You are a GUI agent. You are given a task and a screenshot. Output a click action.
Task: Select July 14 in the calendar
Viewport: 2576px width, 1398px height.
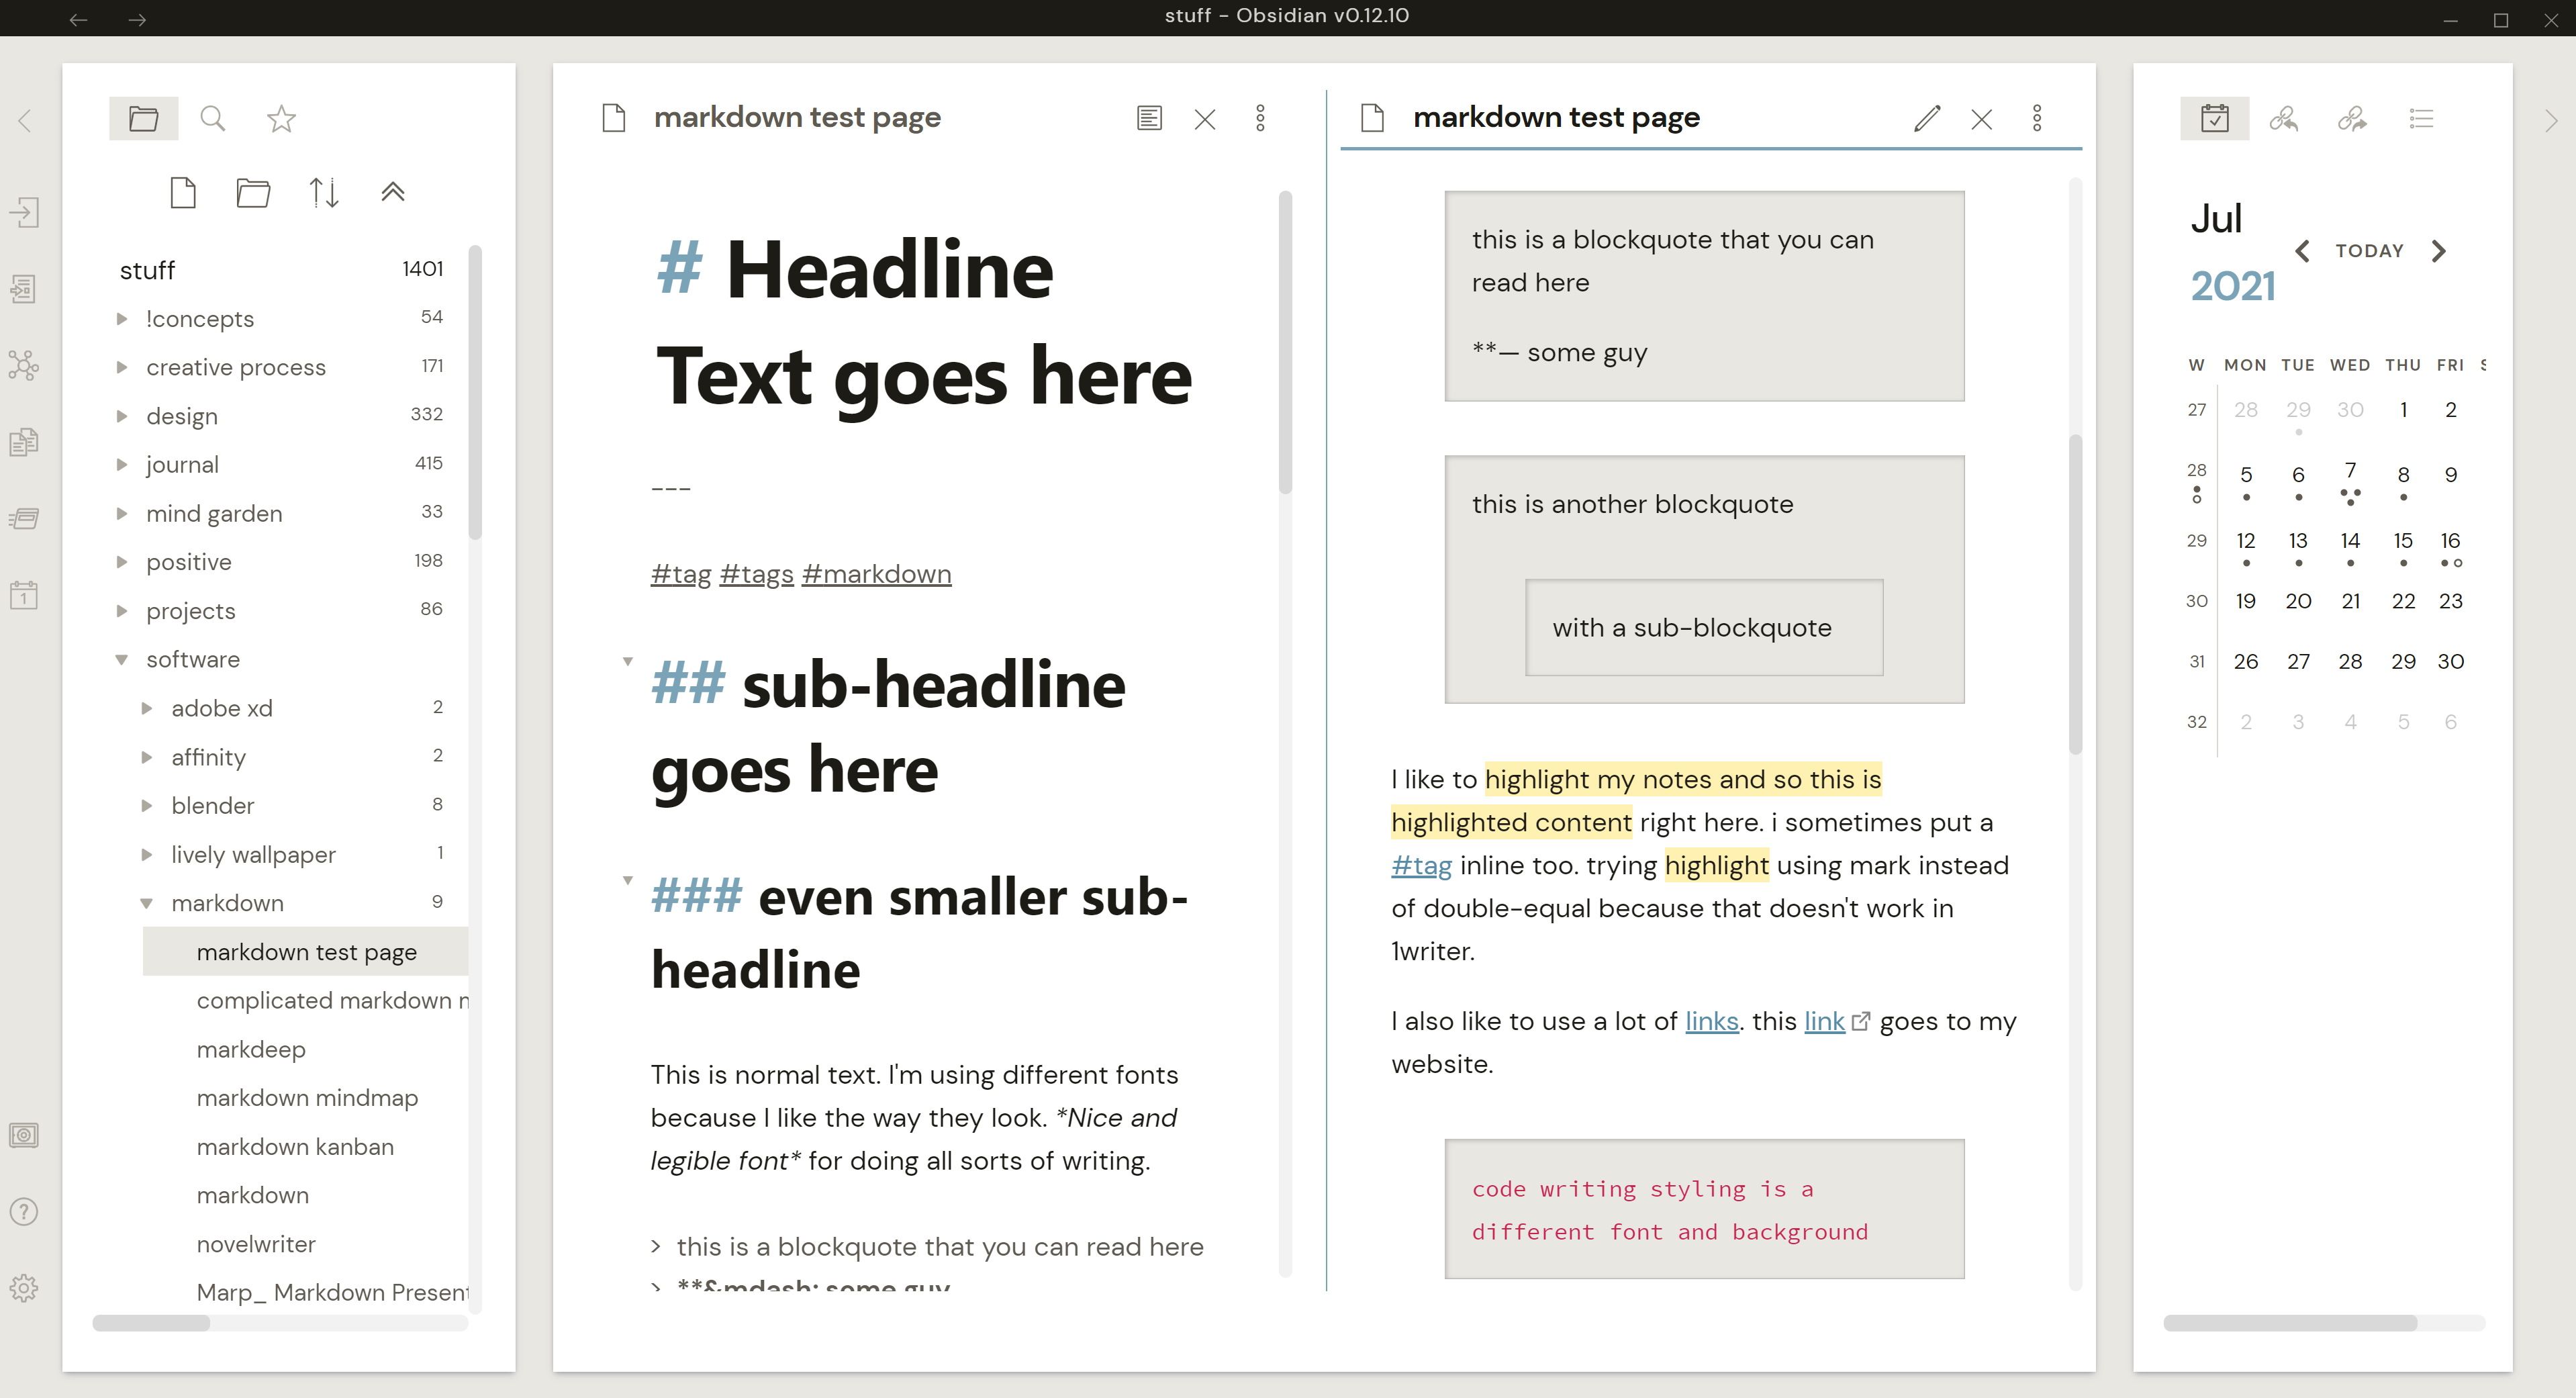pos(2351,540)
